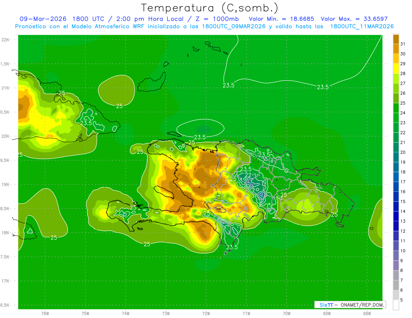This screenshot has width=412, height=318.
Task: Click legend value '30' on color bar
Action: coord(403,54)
